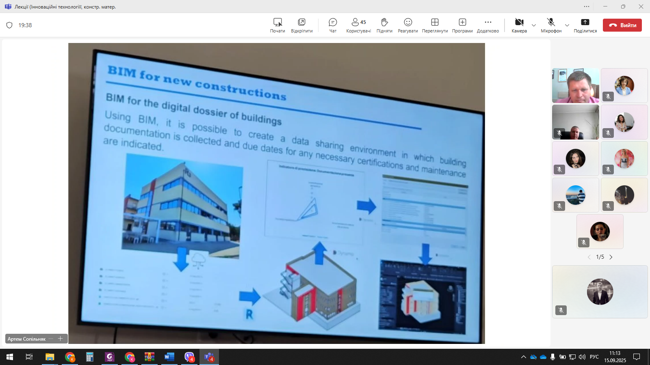Go to next participants page
The width and height of the screenshot is (650, 365).
pyautogui.click(x=611, y=257)
